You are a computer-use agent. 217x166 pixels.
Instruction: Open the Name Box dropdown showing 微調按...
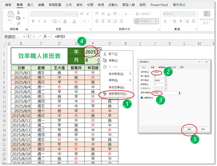point(24,37)
